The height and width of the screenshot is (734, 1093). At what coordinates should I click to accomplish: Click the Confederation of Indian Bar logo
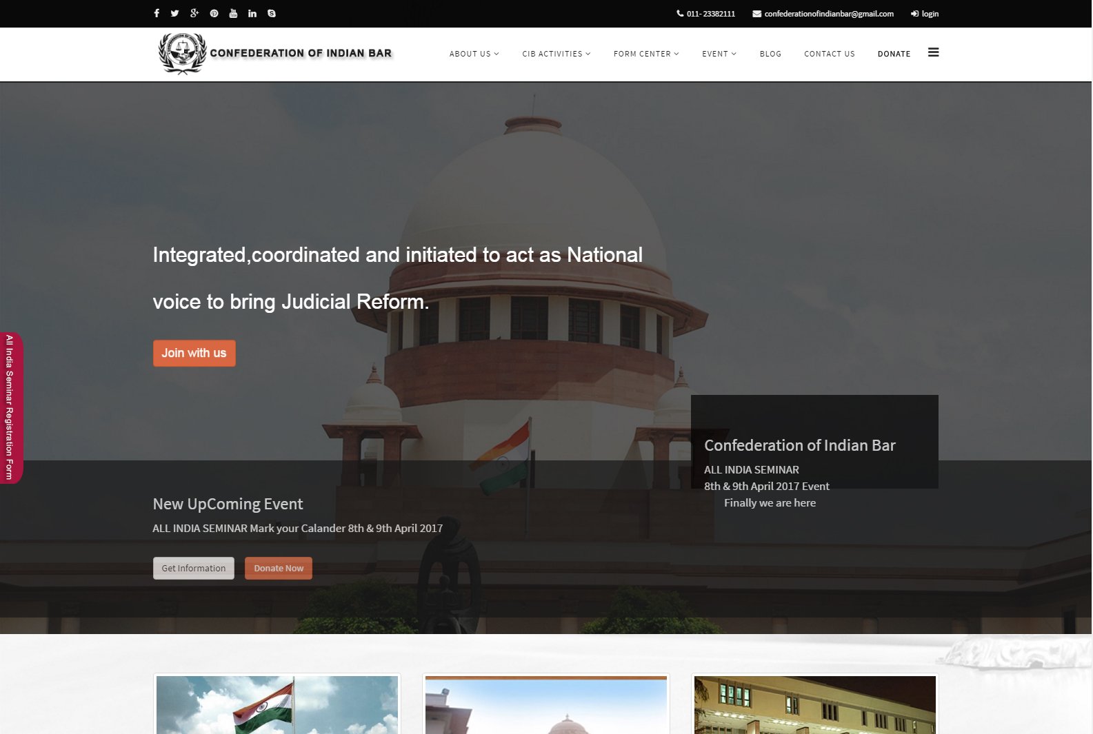pos(276,53)
